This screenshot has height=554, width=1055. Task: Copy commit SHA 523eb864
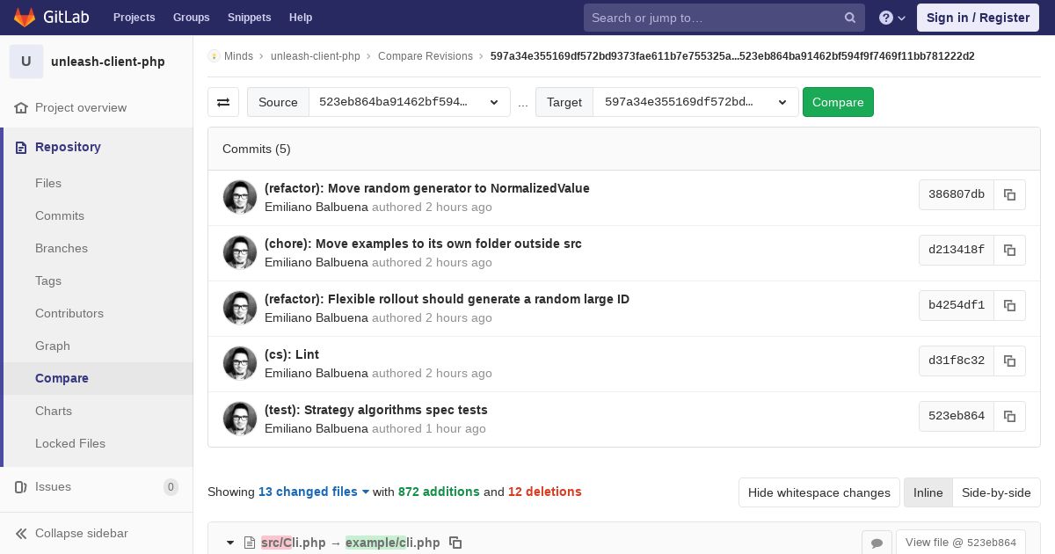coord(1009,416)
